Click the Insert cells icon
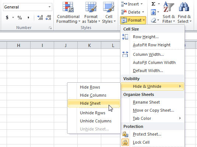197x147 pixels. (124, 4)
